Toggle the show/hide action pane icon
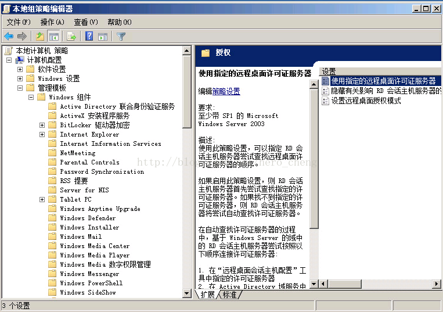 point(103,37)
